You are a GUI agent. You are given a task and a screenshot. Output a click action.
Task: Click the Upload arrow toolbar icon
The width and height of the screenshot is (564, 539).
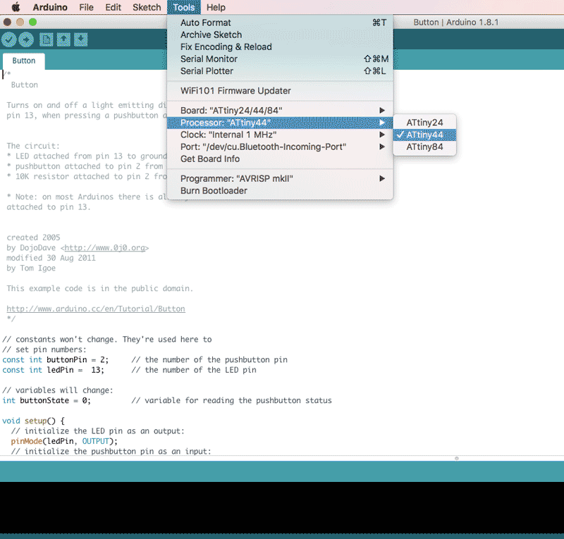pyautogui.click(x=26, y=39)
